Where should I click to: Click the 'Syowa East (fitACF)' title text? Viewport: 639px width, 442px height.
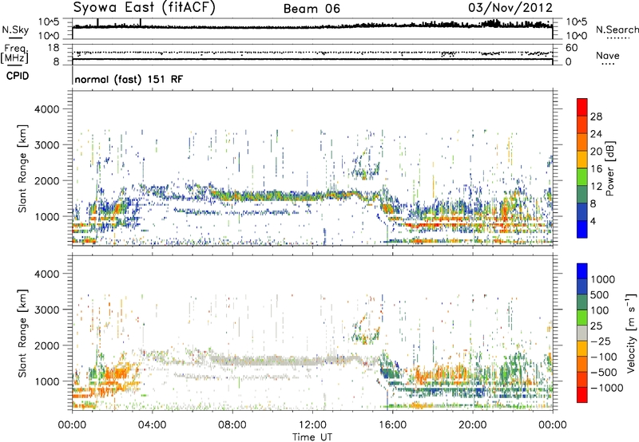[x=144, y=7]
